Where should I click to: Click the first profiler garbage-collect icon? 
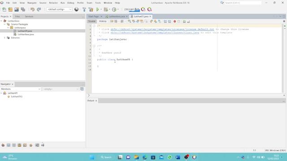point(143,9)
